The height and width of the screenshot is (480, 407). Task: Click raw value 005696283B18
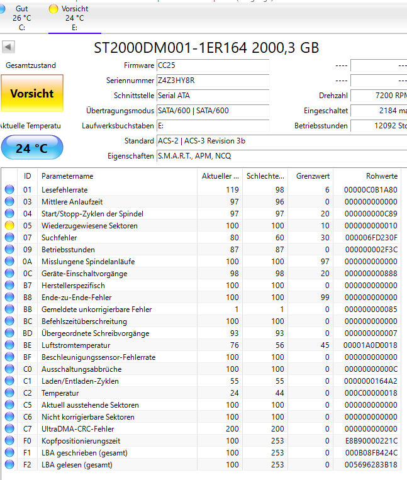tap(371, 464)
